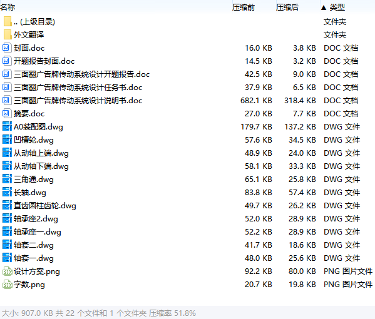Click the doc icon of 三面翻广告牌传动系统设计说明书.doc
Viewport: 375px width, 319px height.
click(x=7, y=100)
